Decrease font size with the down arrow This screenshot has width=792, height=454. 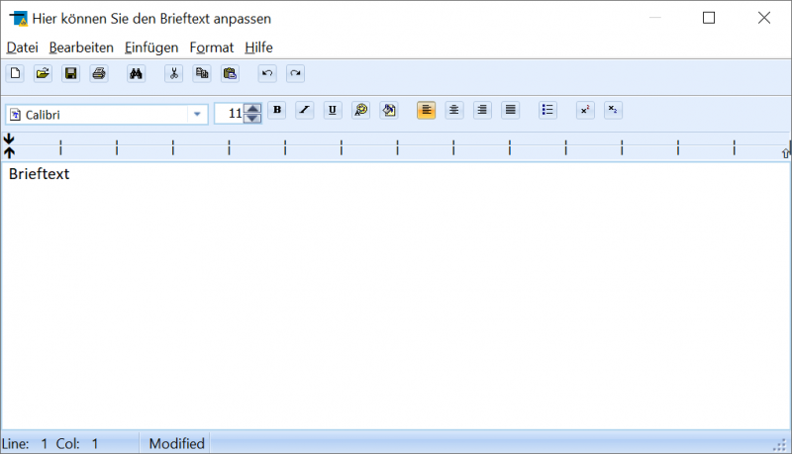point(252,119)
